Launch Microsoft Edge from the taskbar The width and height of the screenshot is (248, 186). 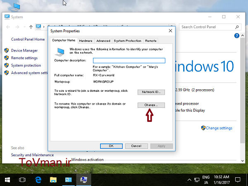[38, 180]
